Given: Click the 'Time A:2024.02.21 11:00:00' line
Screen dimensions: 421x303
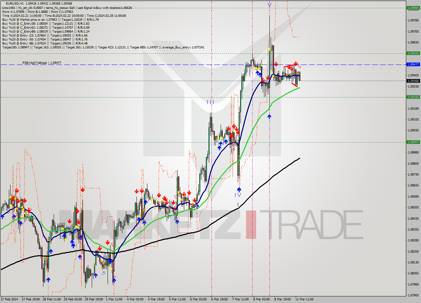Looking at the screenshot, I should coord(64,15).
